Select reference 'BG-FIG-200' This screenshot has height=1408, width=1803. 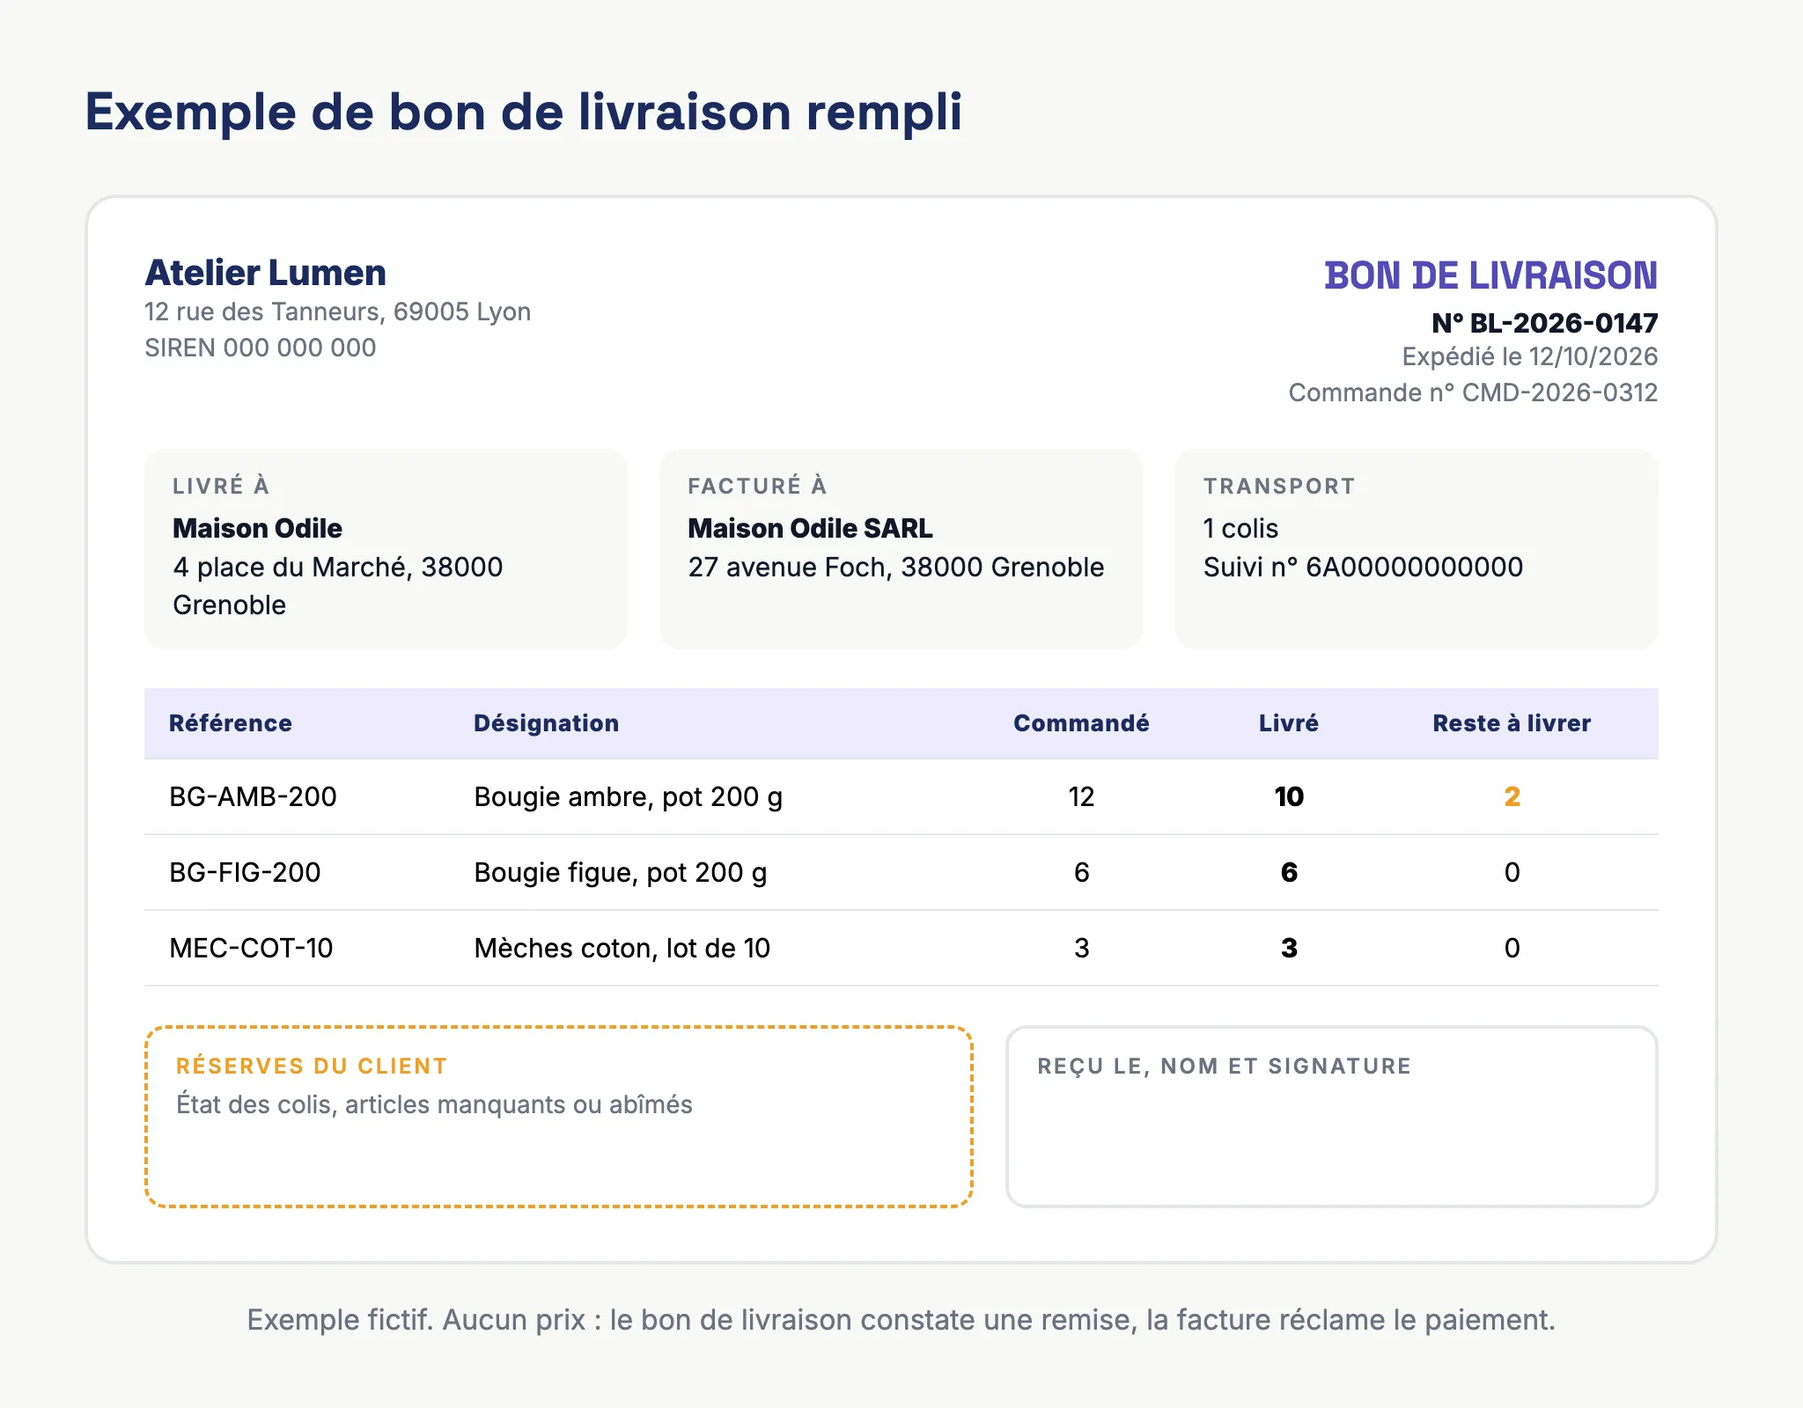point(245,872)
